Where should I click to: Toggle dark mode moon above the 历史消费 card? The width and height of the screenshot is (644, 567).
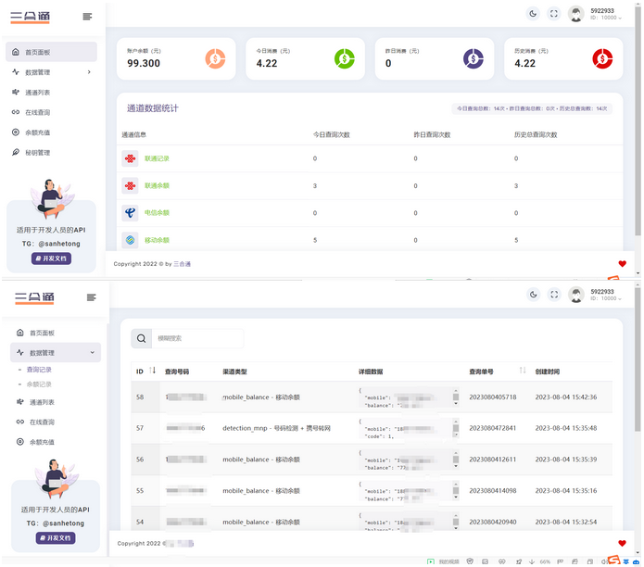533,14
